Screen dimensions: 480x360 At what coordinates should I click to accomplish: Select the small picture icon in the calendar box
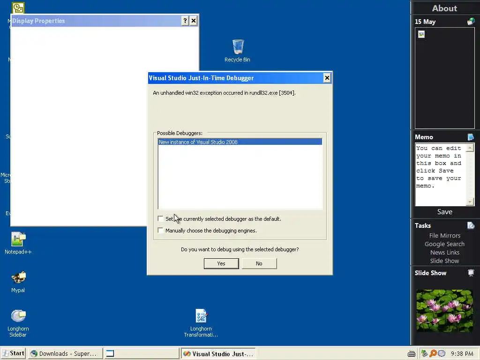point(421,34)
